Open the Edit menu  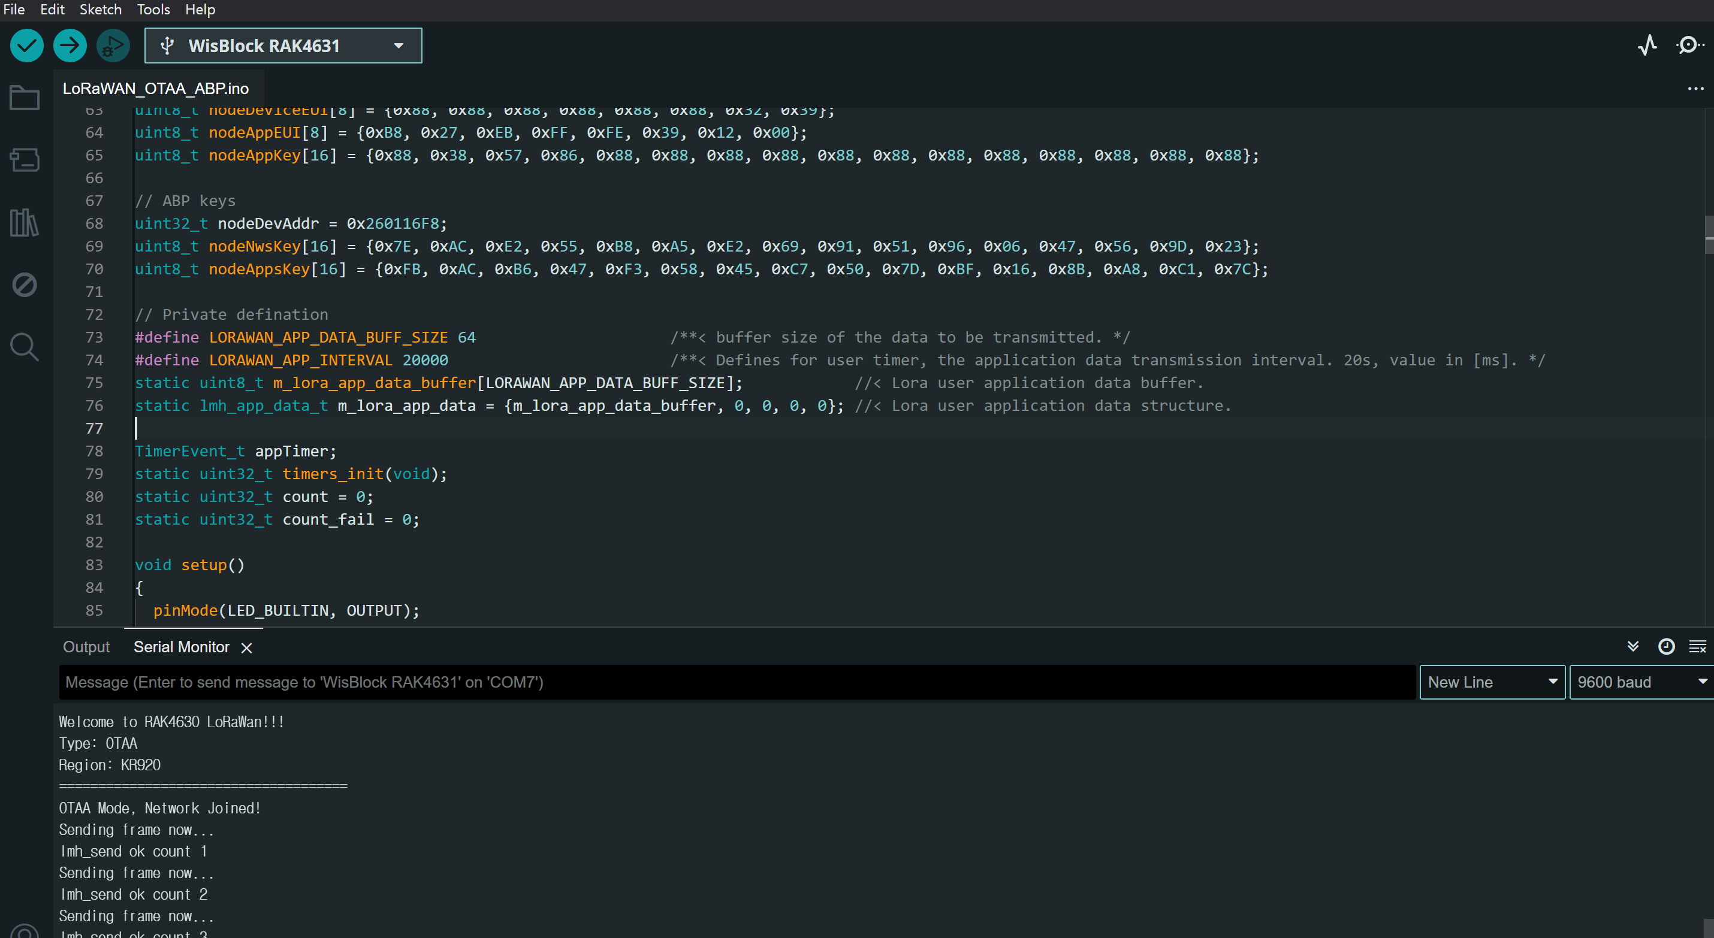[52, 10]
